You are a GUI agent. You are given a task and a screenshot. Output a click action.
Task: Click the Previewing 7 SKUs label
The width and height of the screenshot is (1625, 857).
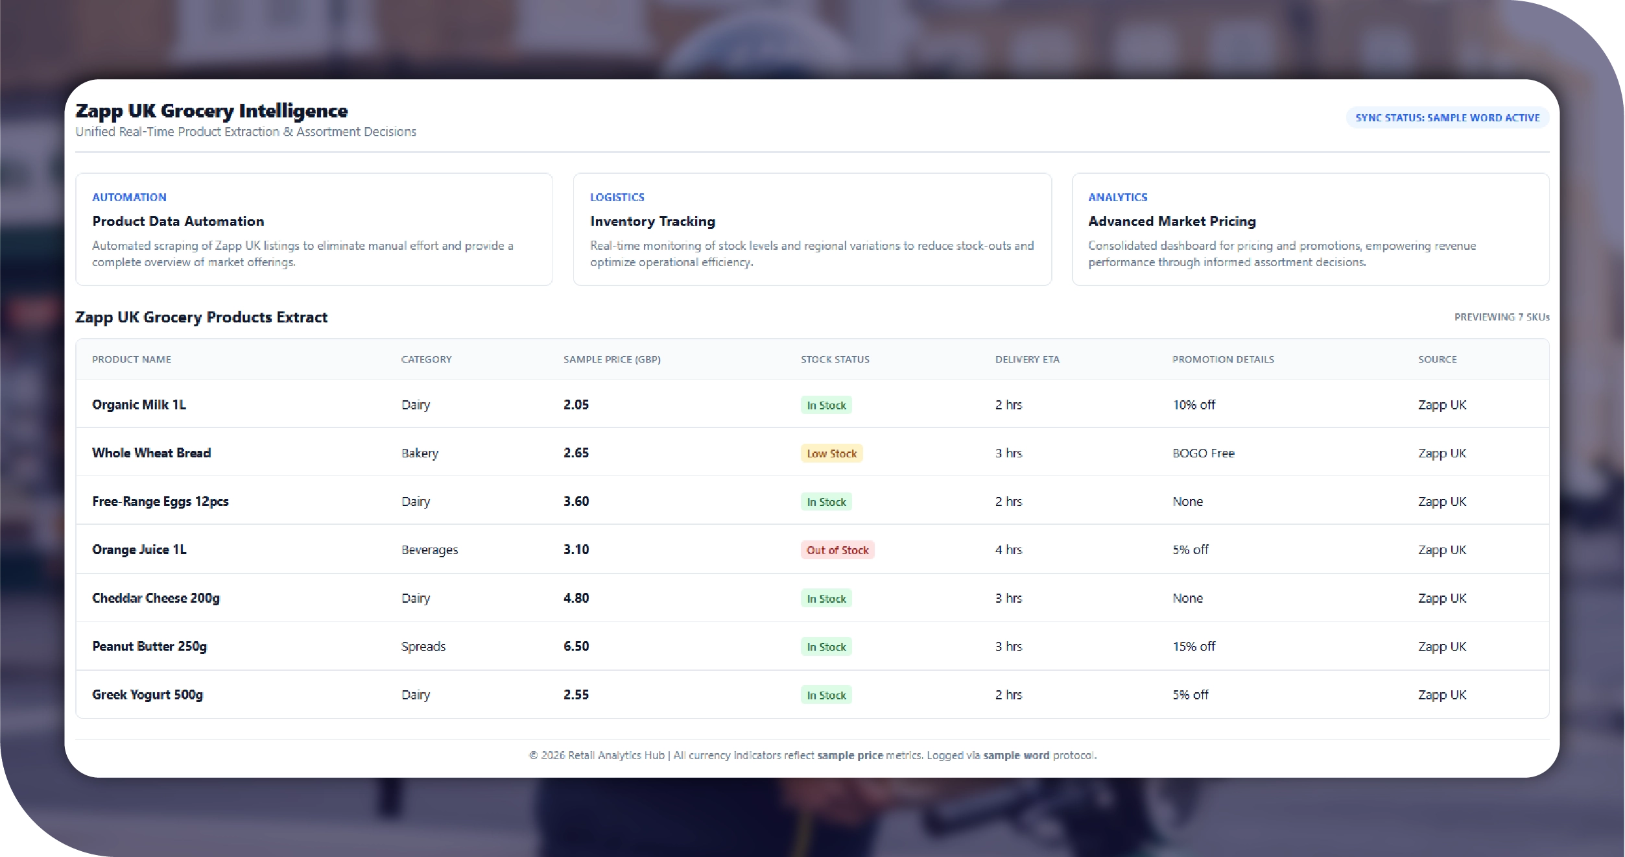pyautogui.click(x=1501, y=317)
